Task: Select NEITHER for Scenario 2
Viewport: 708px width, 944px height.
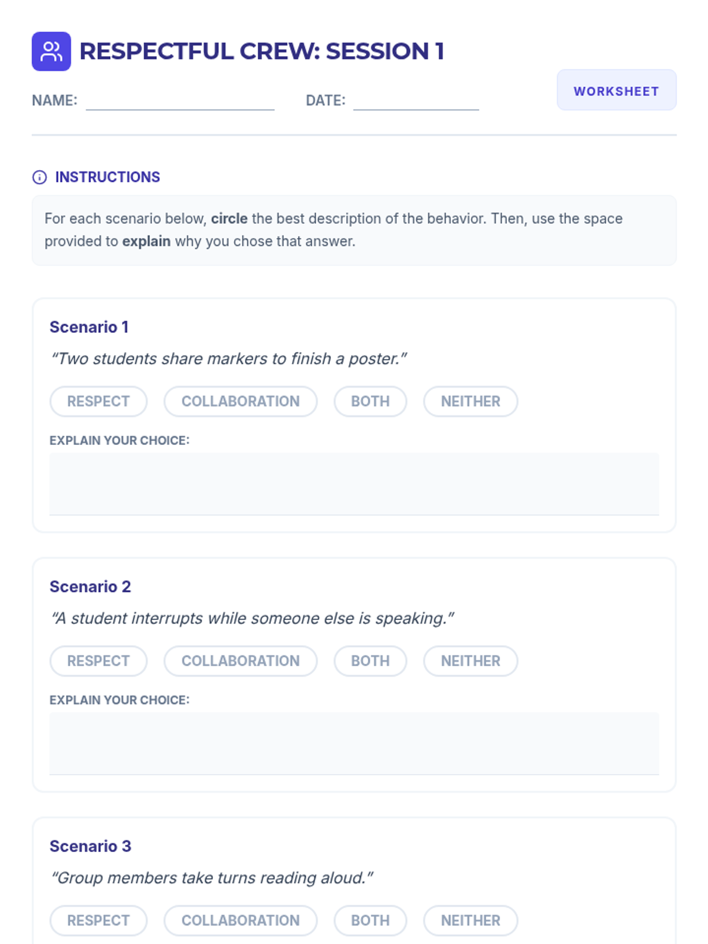Action: tap(470, 661)
